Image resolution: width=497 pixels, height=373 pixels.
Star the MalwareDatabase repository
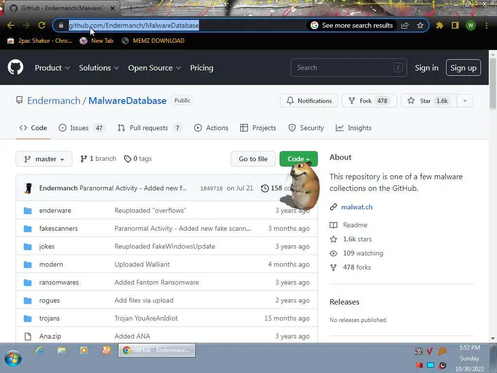pos(429,101)
